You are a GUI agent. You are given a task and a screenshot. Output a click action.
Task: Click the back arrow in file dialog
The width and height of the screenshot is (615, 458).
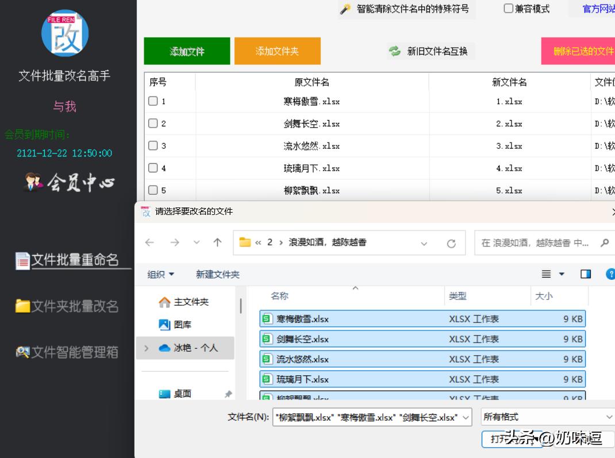[149, 243]
